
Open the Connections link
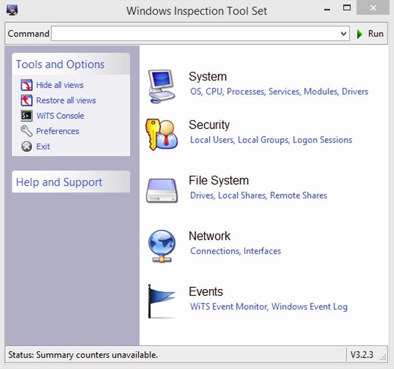pos(215,251)
